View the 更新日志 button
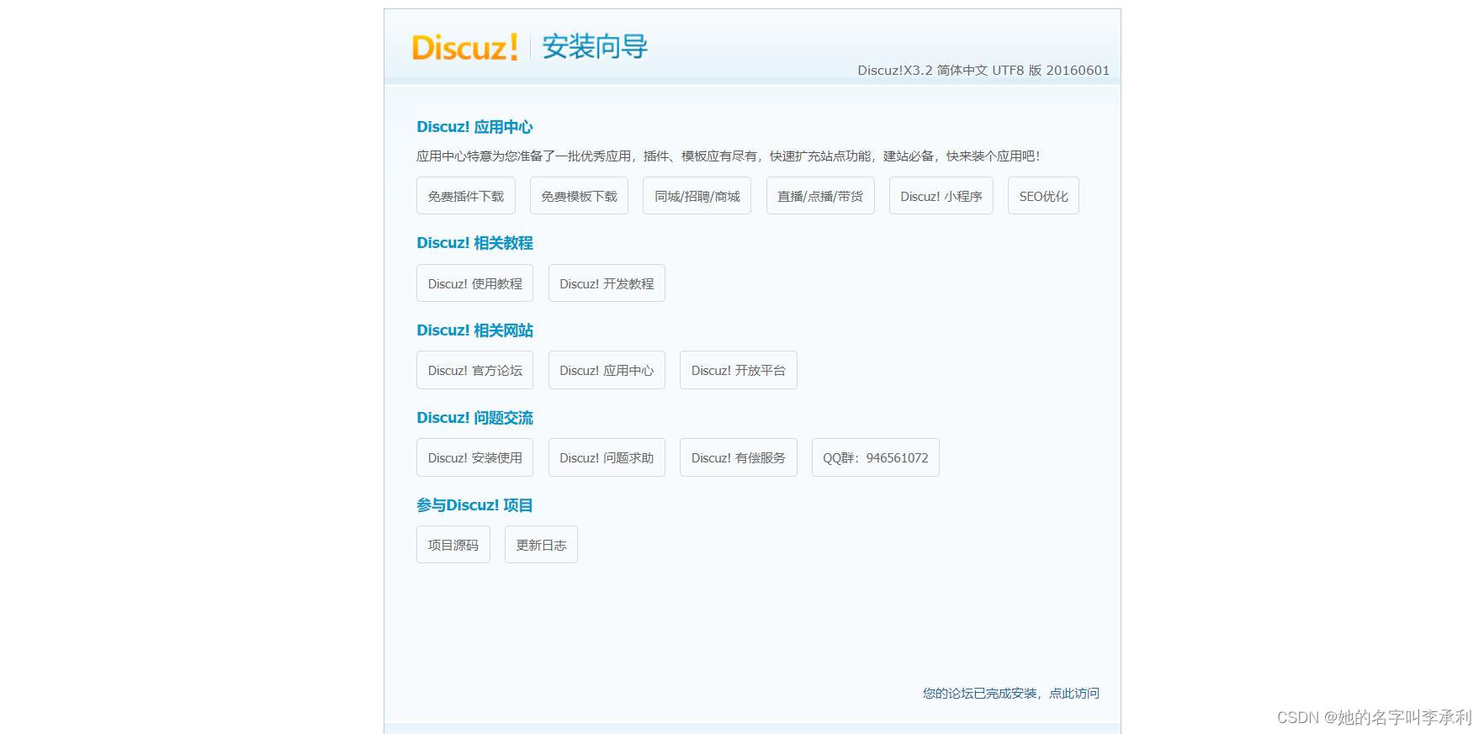 click(541, 545)
